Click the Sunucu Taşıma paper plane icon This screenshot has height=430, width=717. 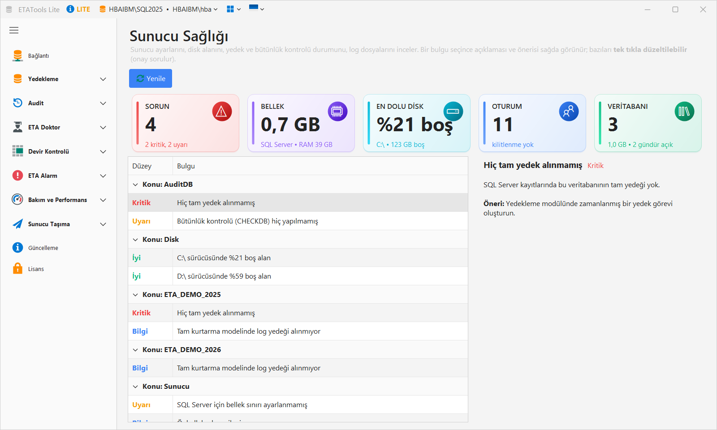(x=17, y=224)
